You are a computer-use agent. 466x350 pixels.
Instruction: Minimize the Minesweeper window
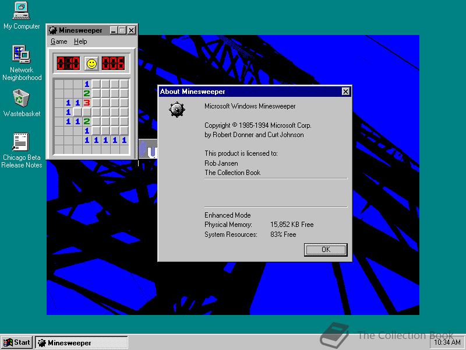tap(113, 30)
